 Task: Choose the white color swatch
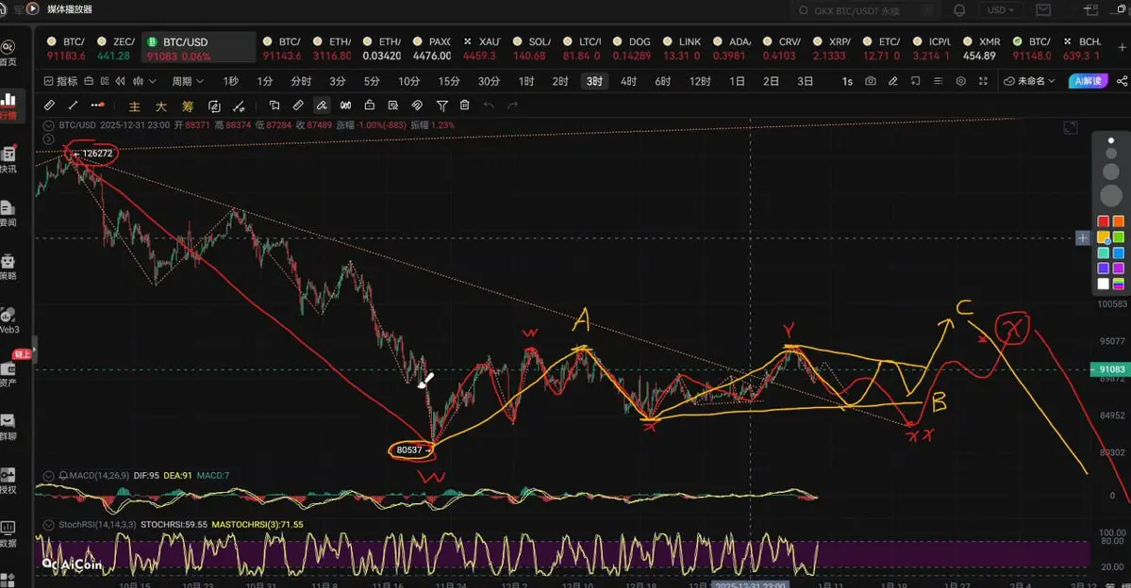(1104, 284)
